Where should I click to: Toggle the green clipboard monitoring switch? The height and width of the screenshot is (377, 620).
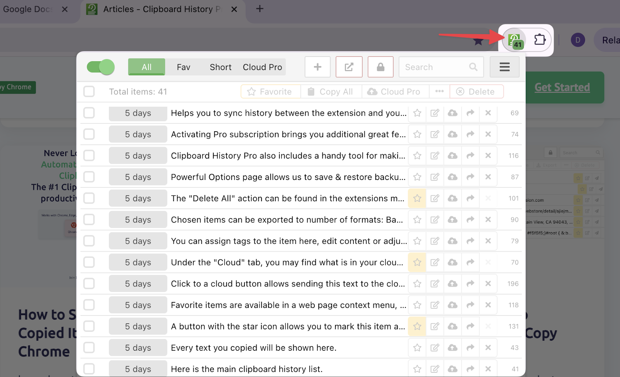(101, 67)
